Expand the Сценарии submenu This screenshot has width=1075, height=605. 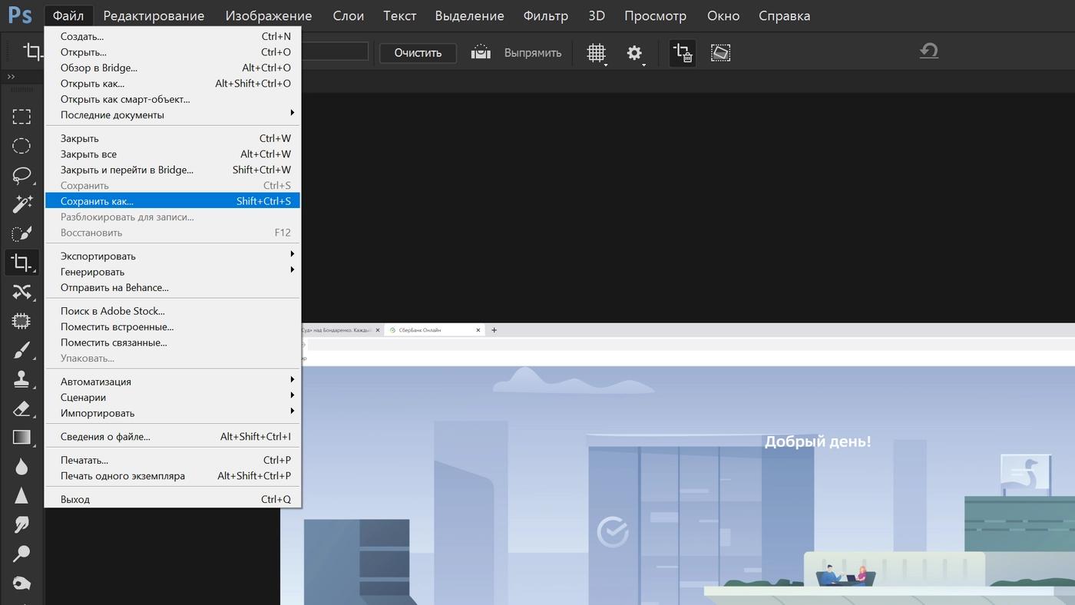tap(173, 398)
